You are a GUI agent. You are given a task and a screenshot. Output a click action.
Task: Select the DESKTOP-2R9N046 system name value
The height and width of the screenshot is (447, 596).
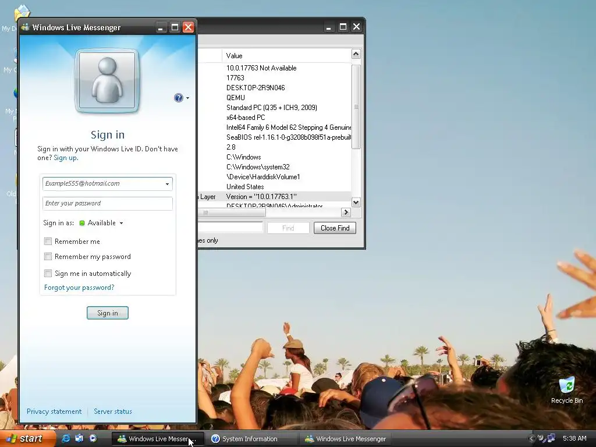click(x=256, y=88)
